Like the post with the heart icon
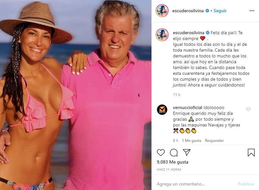 click(x=161, y=153)
